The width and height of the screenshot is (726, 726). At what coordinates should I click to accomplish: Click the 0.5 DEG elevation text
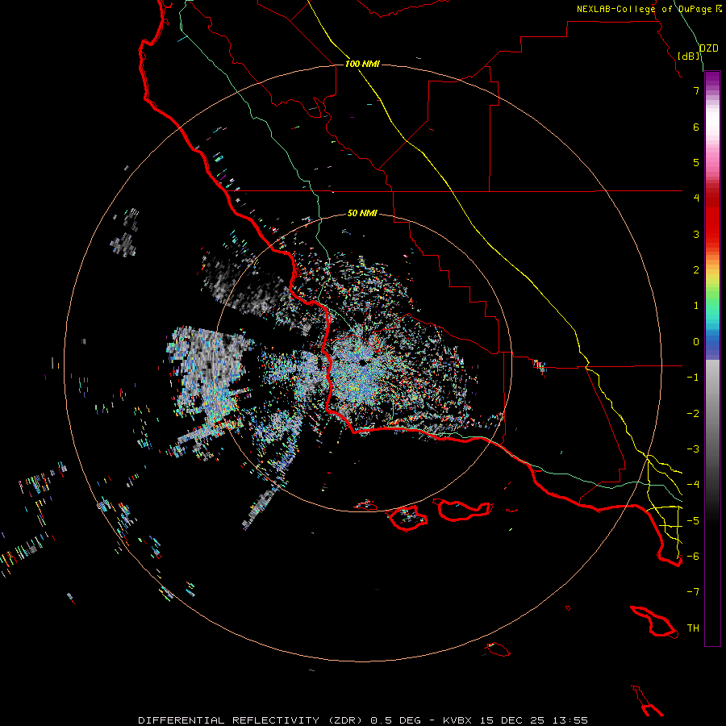tap(395, 720)
